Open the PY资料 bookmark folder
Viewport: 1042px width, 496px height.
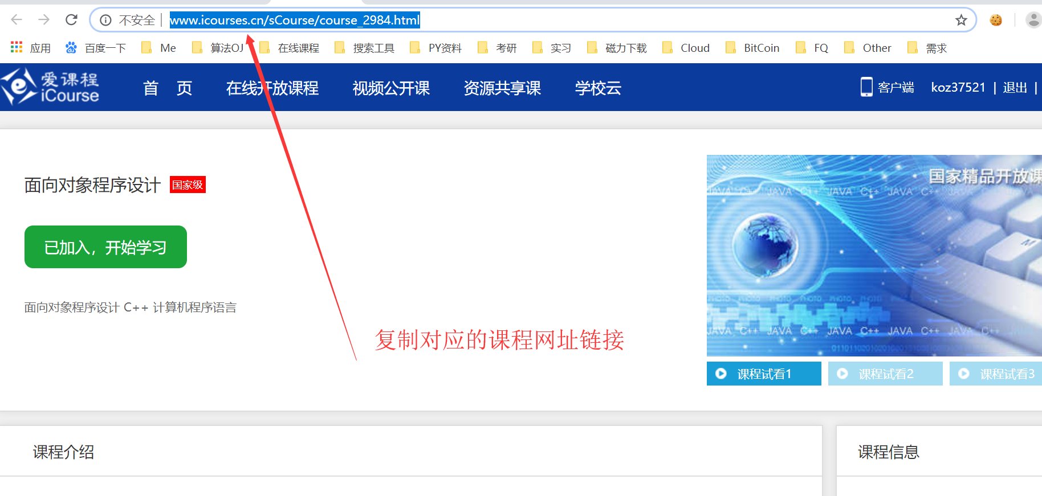click(x=436, y=48)
